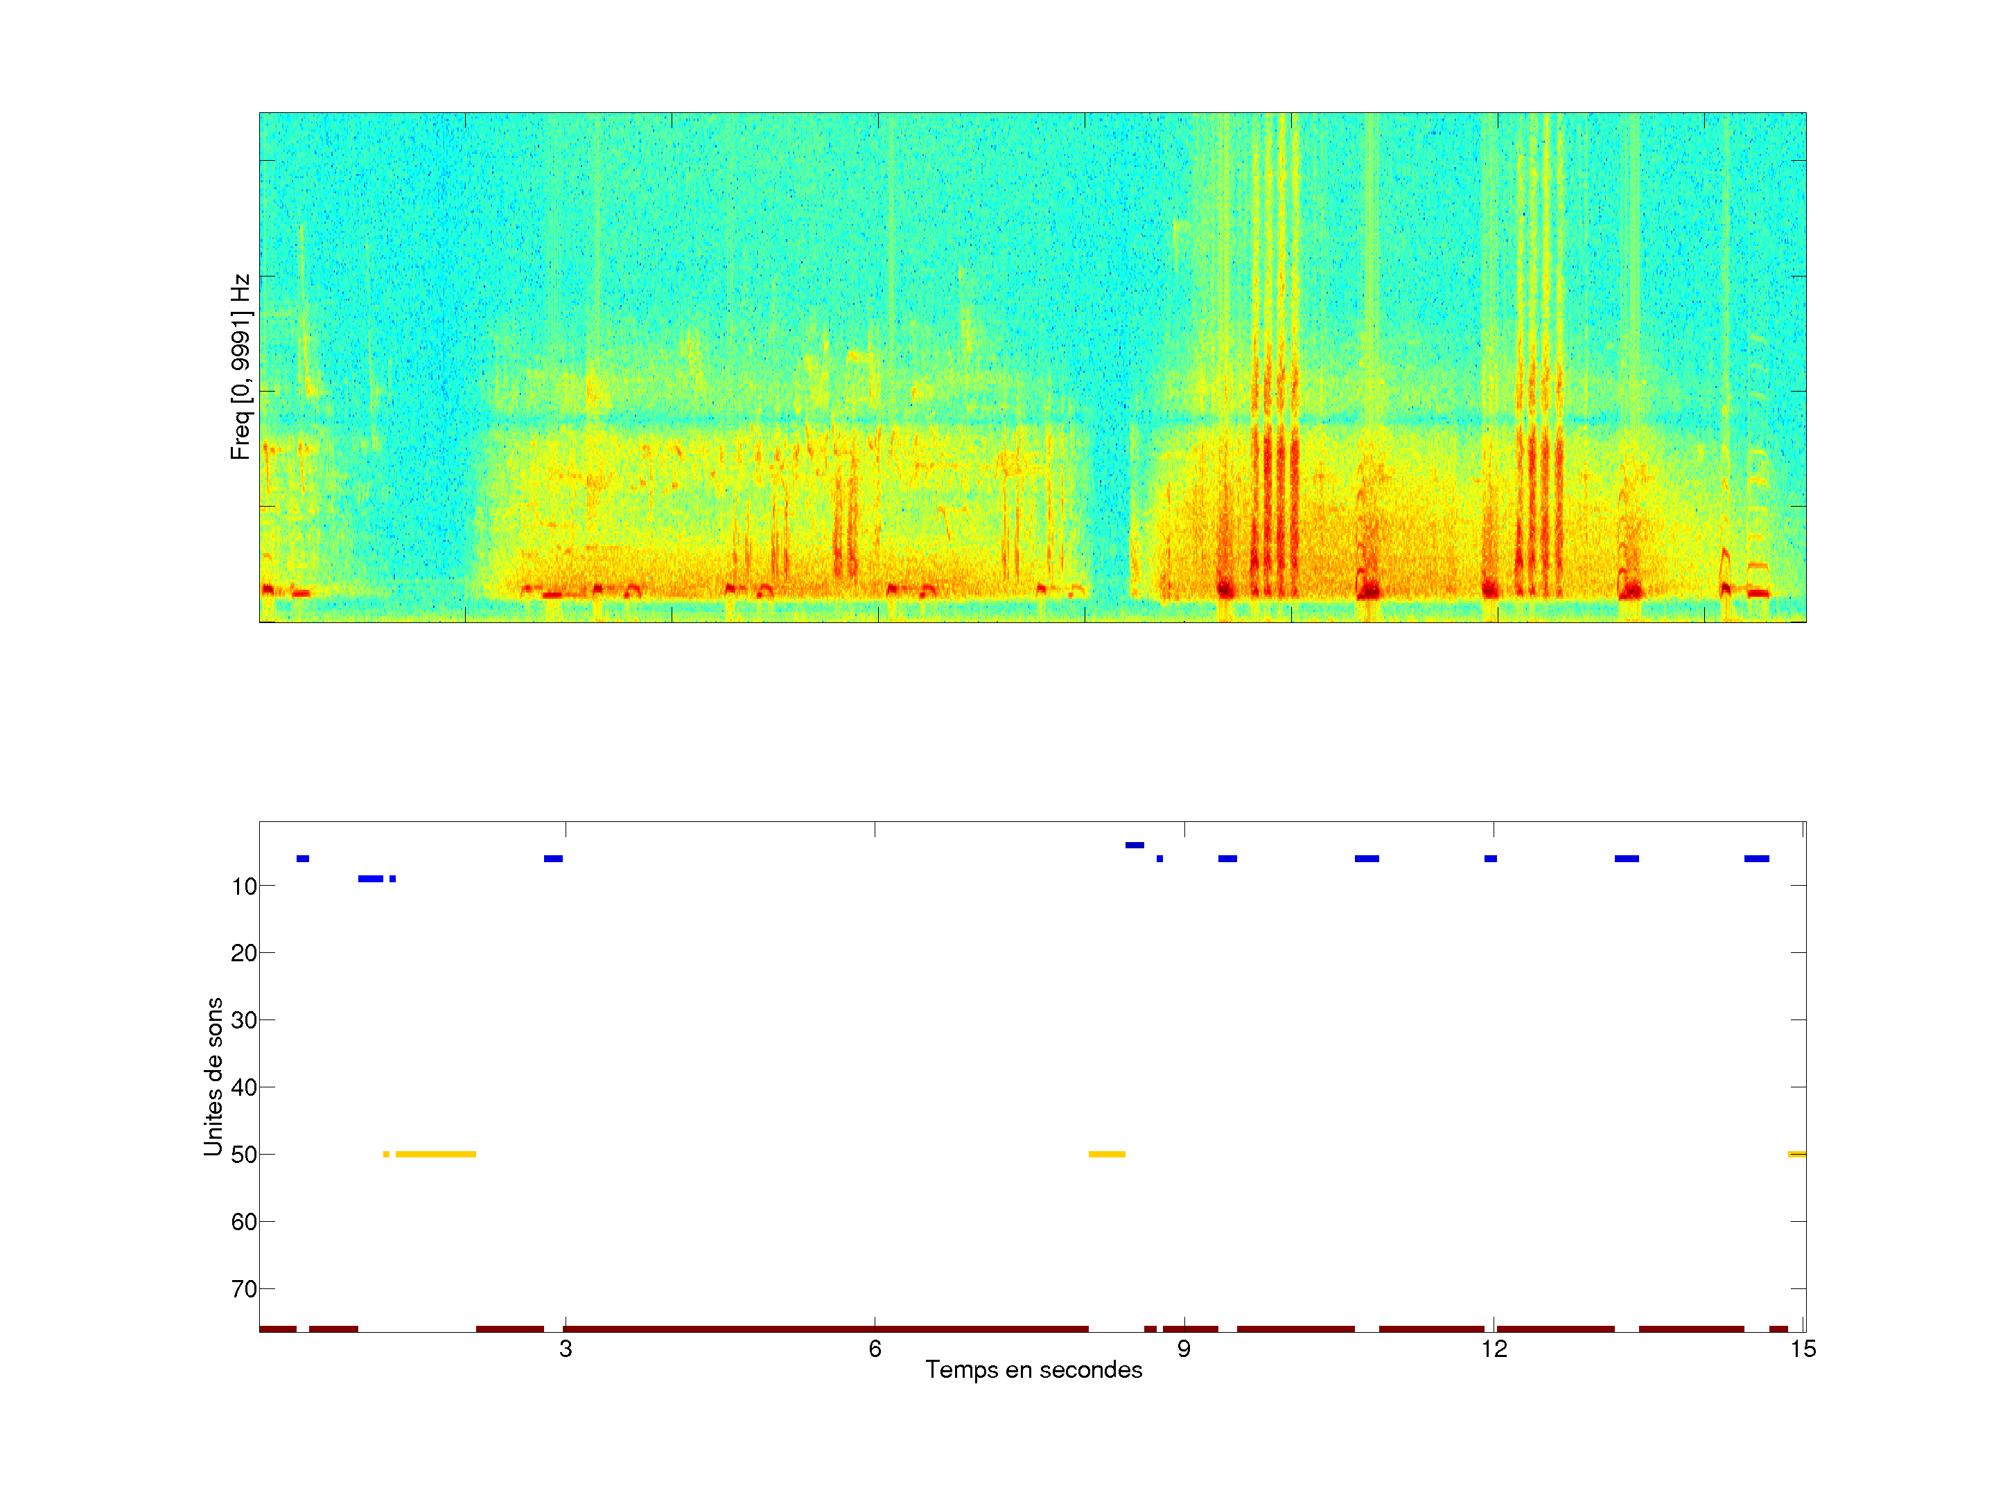Click the yellow segment near 8 seconds
Screen dimensions: 1996x1497
[1106, 1154]
